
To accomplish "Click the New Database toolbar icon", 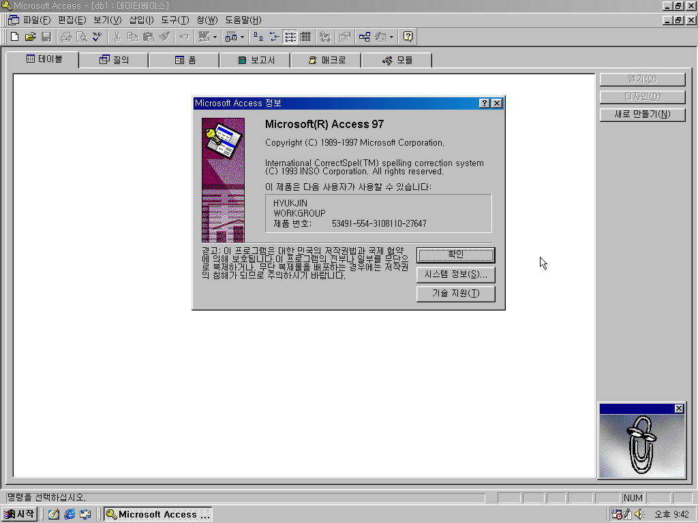I will pyautogui.click(x=15, y=37).
